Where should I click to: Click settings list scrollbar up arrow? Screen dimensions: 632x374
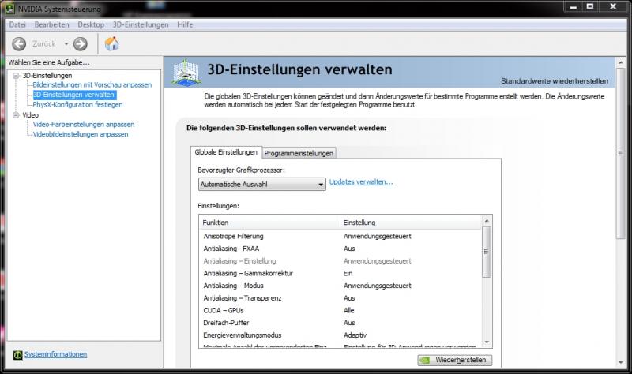(x=487, y=221)
